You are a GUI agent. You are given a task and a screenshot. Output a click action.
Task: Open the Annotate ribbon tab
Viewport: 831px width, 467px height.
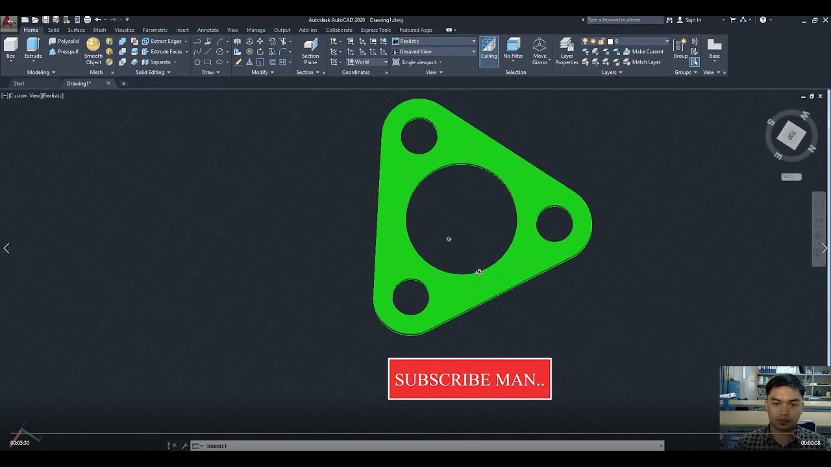[x=208, y=30]
